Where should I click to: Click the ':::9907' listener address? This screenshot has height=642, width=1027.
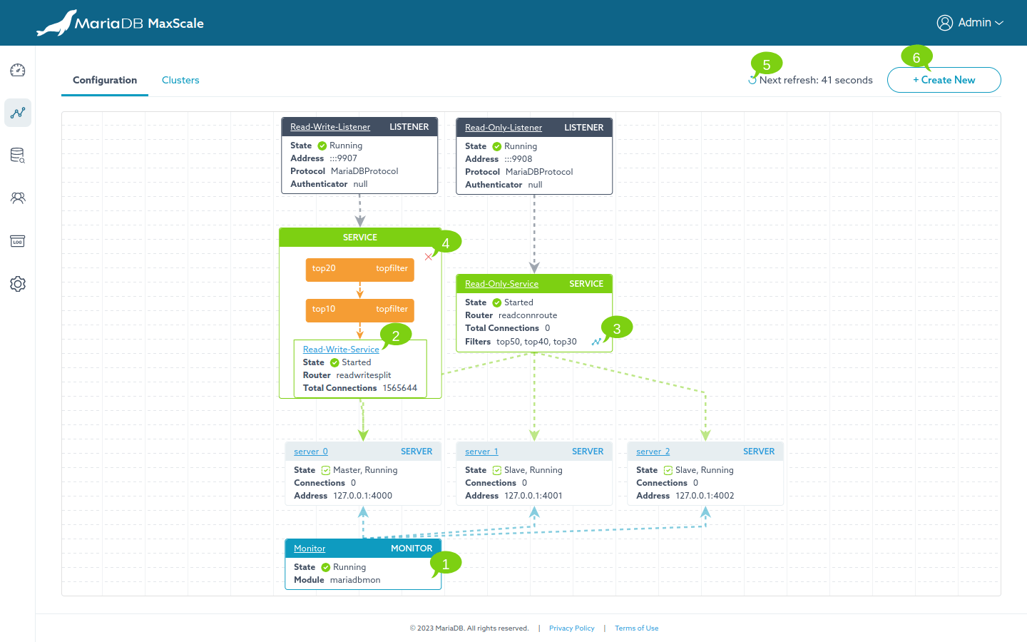(x=344, y=158)
